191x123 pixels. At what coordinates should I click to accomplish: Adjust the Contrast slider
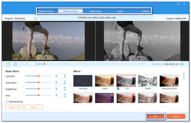39,76
